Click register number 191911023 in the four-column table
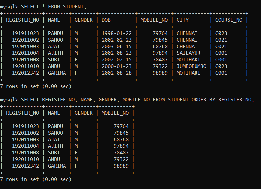The image size is (261, 189). click(x=25, y=126)
